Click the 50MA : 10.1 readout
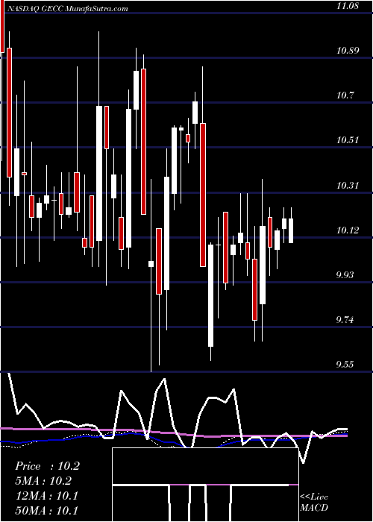Screen dimensions: 373x522 (46, 511)
